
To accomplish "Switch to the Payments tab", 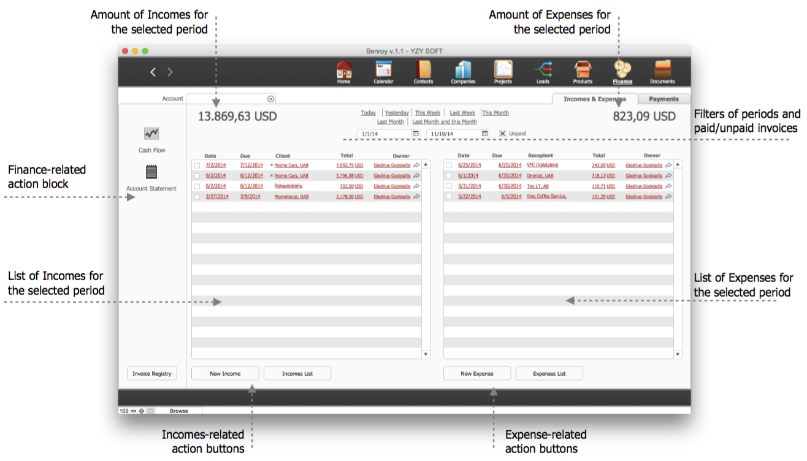I will coord(664,99).
